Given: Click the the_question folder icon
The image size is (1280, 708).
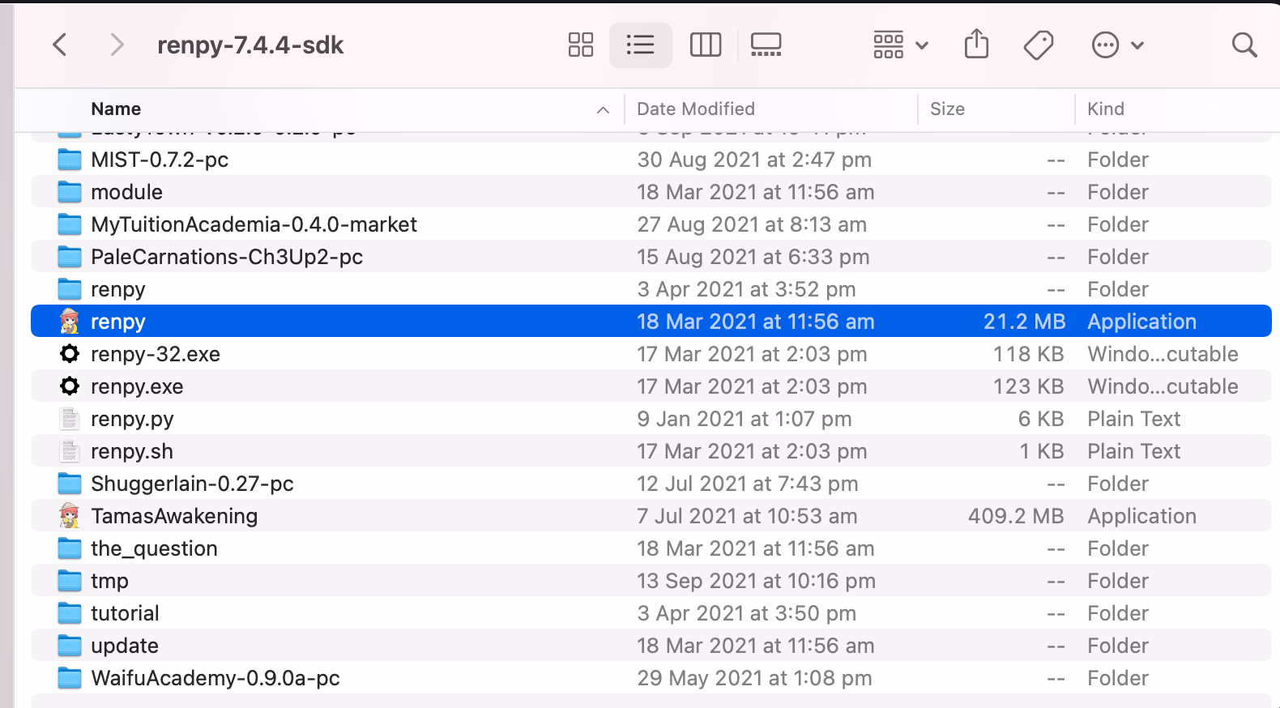Looking at the screenshot, I should coord(70,548).
